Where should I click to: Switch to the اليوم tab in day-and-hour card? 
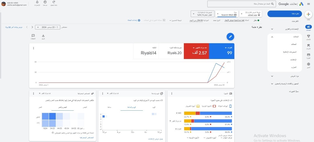coord(154,107)
